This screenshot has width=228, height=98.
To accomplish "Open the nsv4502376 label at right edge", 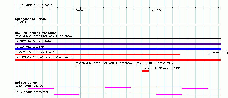I will 218,52.
